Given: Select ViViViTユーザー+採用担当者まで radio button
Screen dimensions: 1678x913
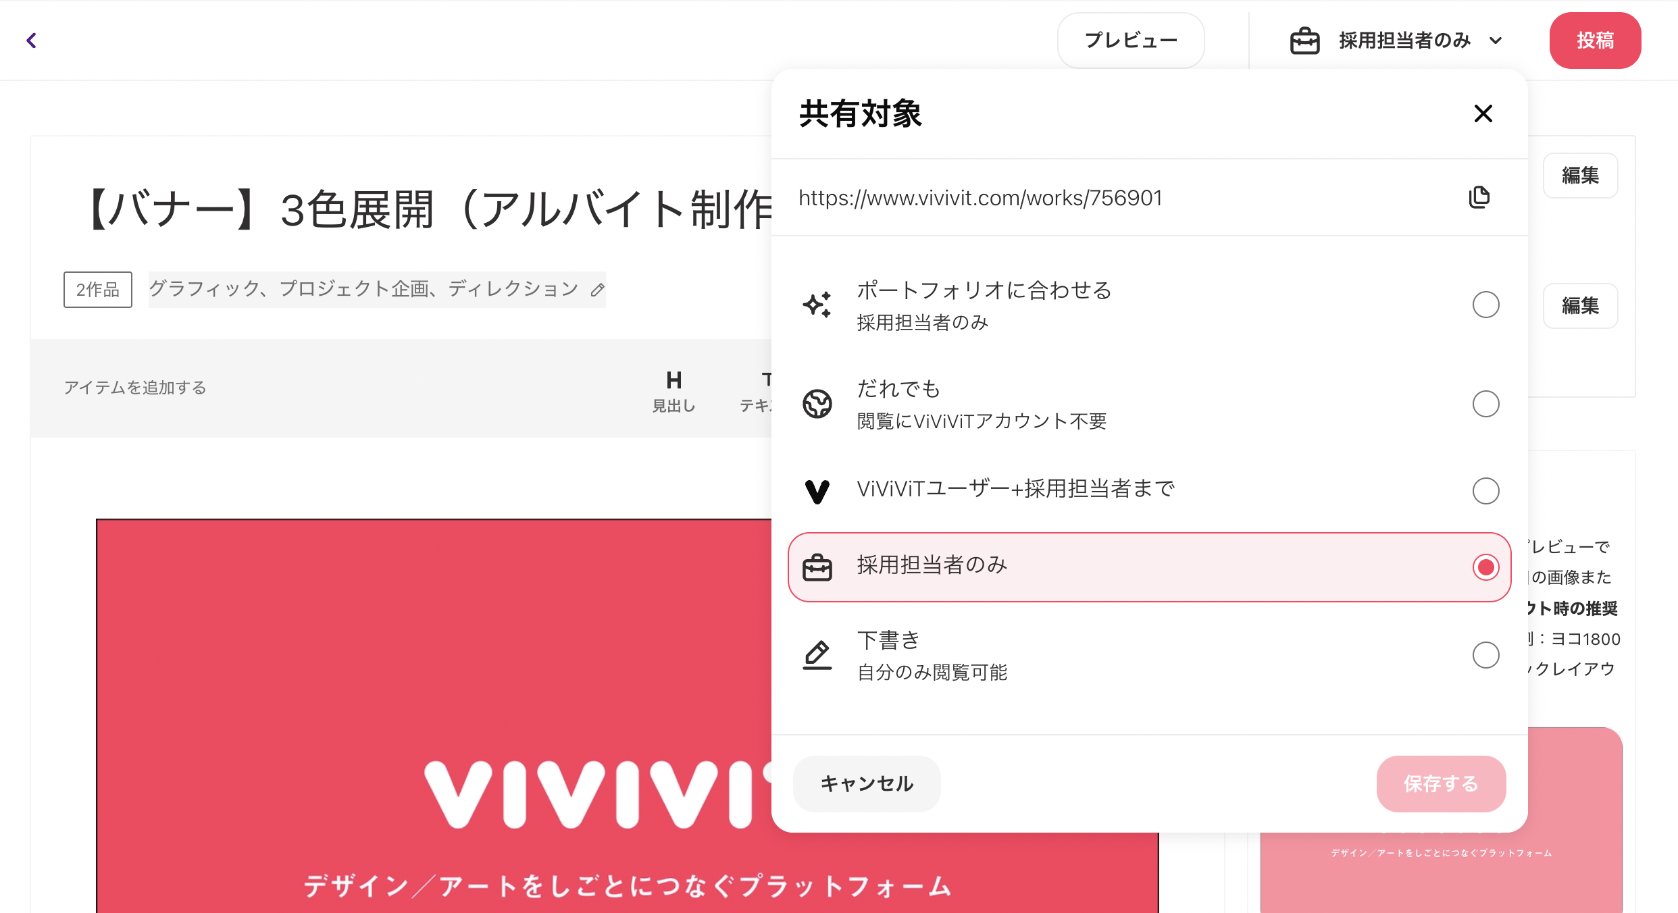Looking at the screenshot, I should click(1486, 490).
